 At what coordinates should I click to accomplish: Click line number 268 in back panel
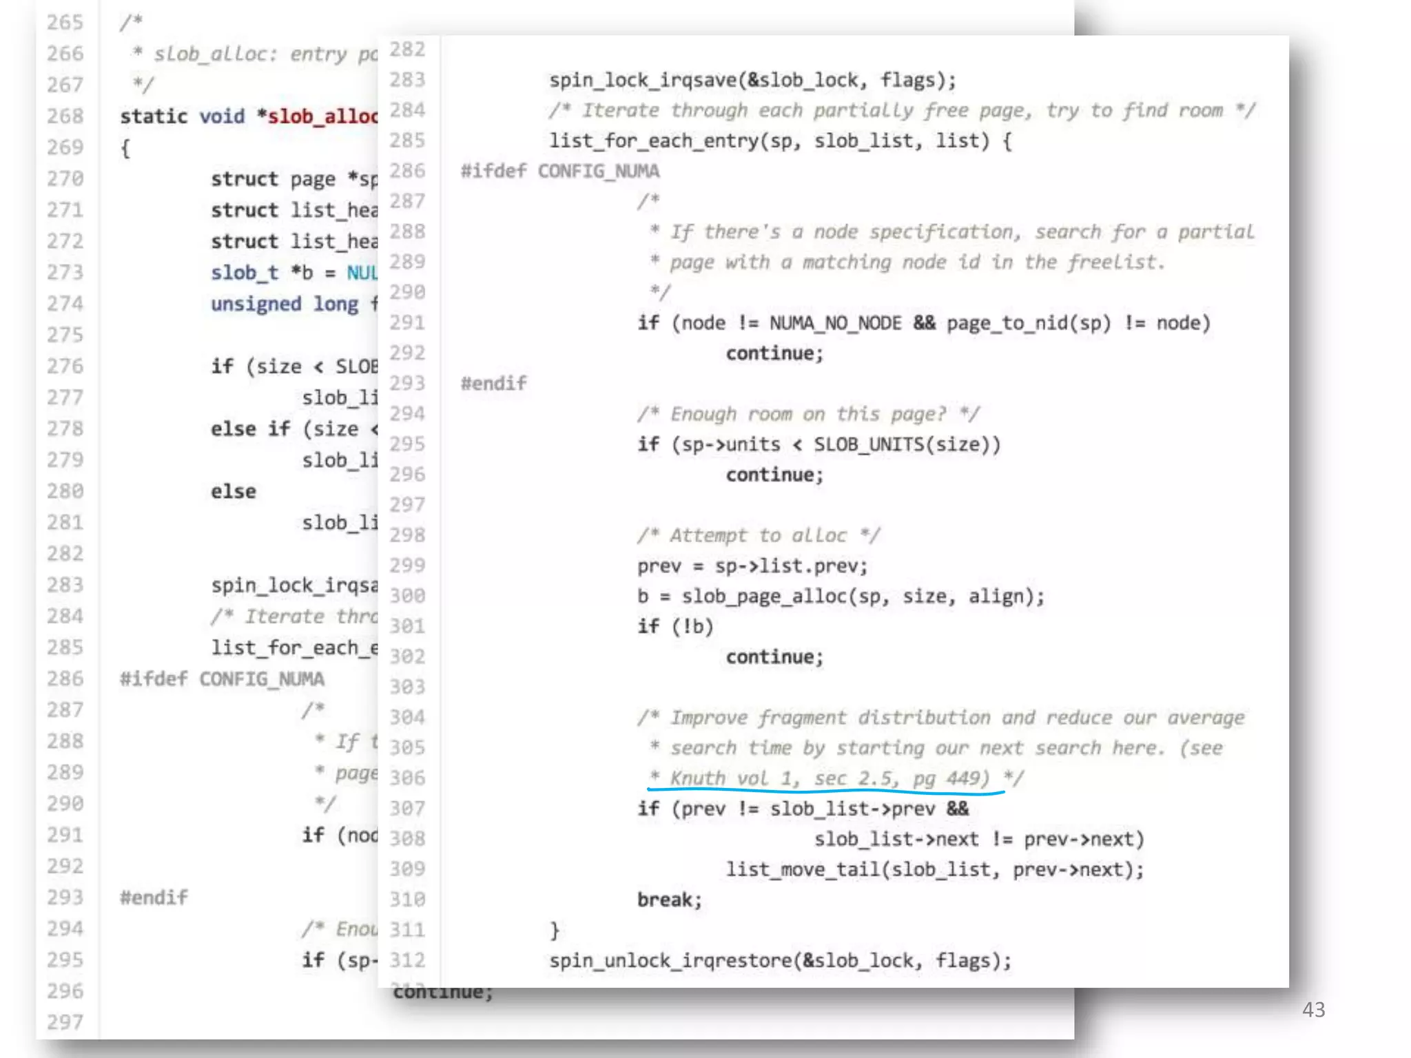tap(65, 116)
